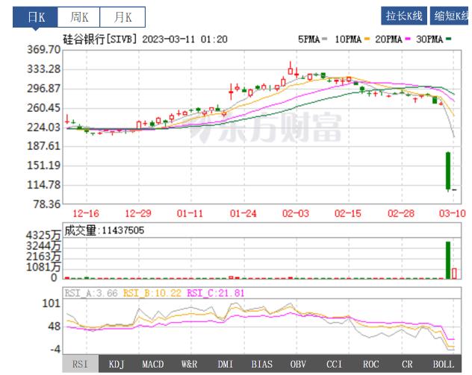Screen dimensions: 472x375
Task: Switch to the KDJ indicator tab
Action: 117,364
